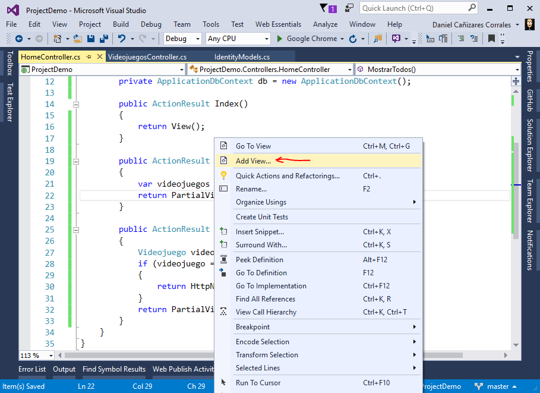This screenshot has width=540, height=393.
Task: Select Add View from the context menu
Action: pyautogui.click(x=251, y=161)
